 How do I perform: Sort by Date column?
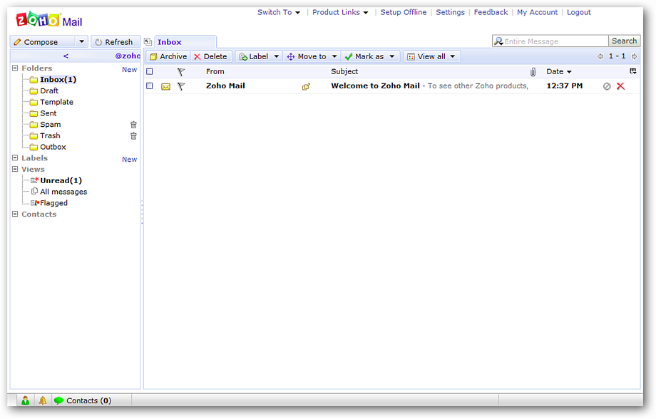pos(558,71)
